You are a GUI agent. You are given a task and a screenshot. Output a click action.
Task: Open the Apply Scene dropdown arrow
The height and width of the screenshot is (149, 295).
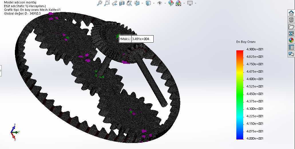(184, 3)
